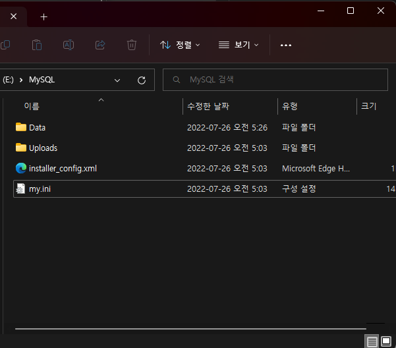This screenshot has width=396, height=348.
Task: Add a new tab
Action: coord(44,17)
